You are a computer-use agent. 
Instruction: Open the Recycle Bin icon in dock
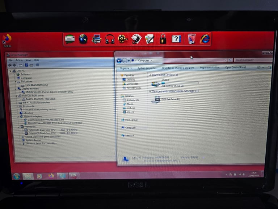tap(191, 39)
